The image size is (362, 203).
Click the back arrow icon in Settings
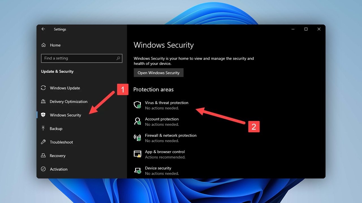point(43,29)
